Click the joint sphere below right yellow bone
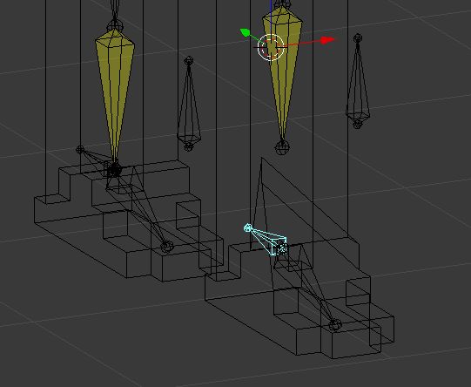Screen dimensions: 471x387 point(282,147)
